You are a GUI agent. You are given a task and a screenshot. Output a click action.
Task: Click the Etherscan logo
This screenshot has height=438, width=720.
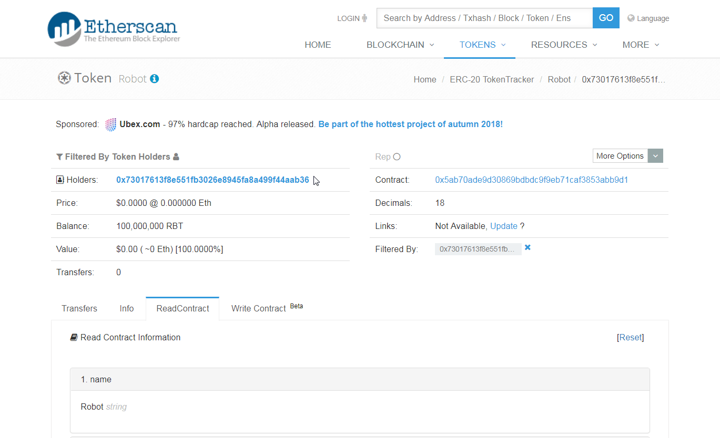pos(113,28)
